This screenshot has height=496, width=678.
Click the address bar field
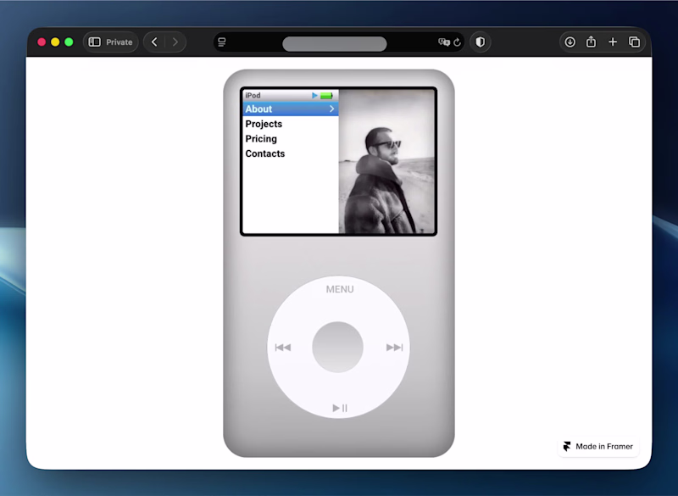click(x=339, y=42)
